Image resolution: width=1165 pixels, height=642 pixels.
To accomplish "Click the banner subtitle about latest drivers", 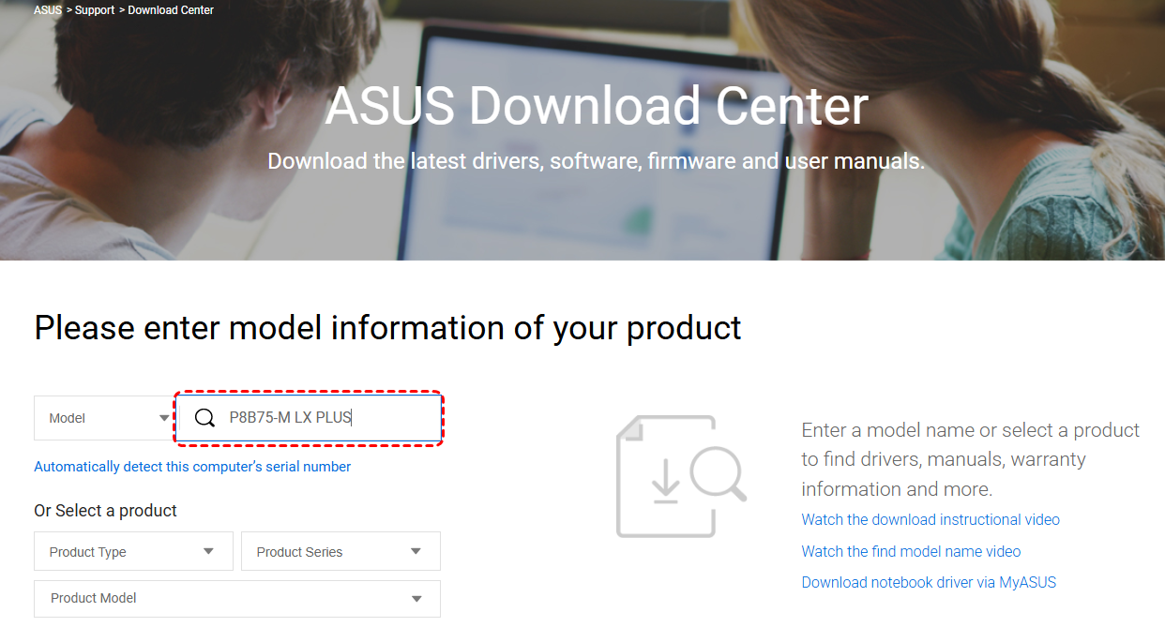I will 597,161.
